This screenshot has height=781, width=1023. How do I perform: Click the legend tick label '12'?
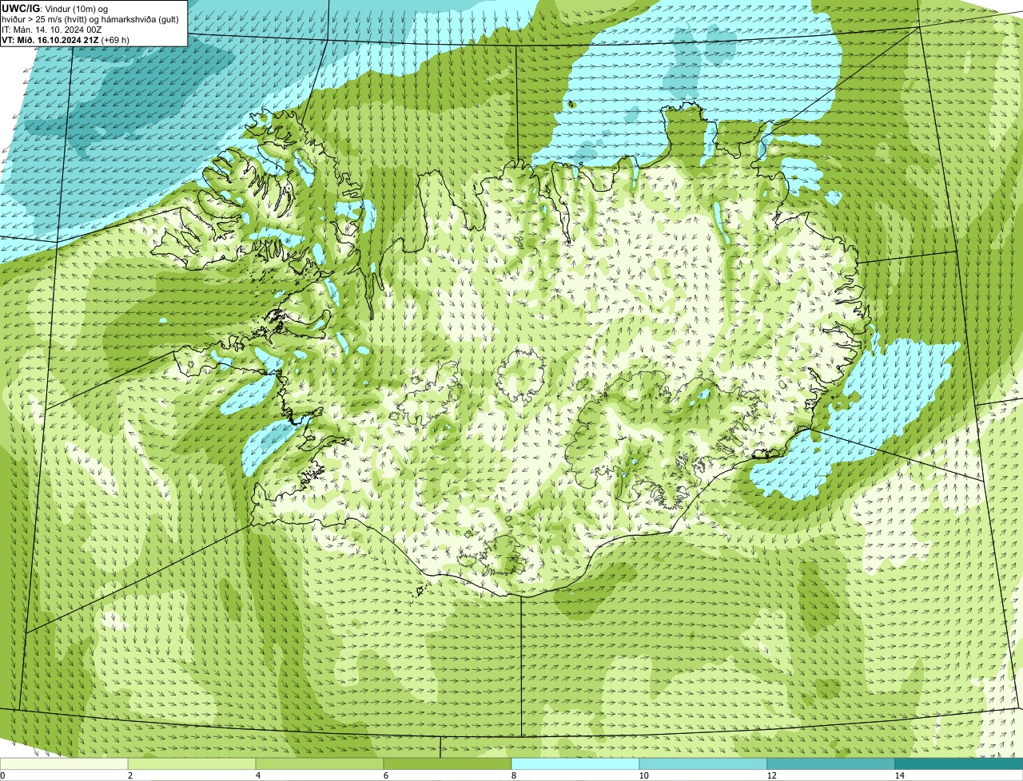(x=770, y=775)
